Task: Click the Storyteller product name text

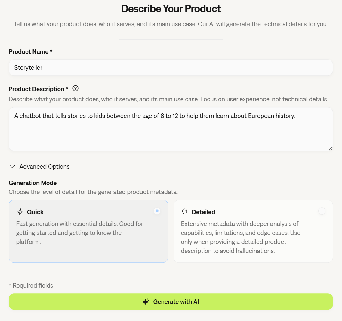Action: tap(28, 67)
